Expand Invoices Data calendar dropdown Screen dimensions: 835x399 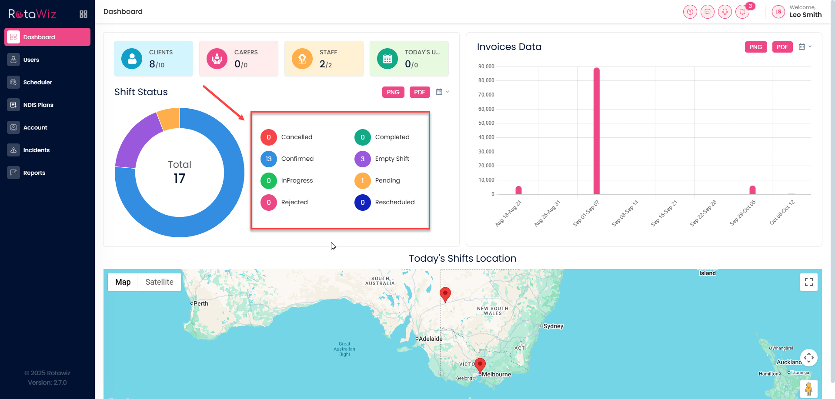[805, 47]
